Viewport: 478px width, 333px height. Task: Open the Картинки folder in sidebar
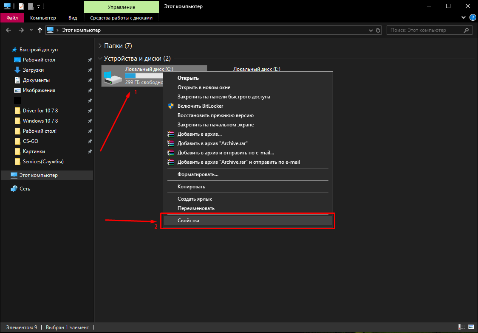34,151
